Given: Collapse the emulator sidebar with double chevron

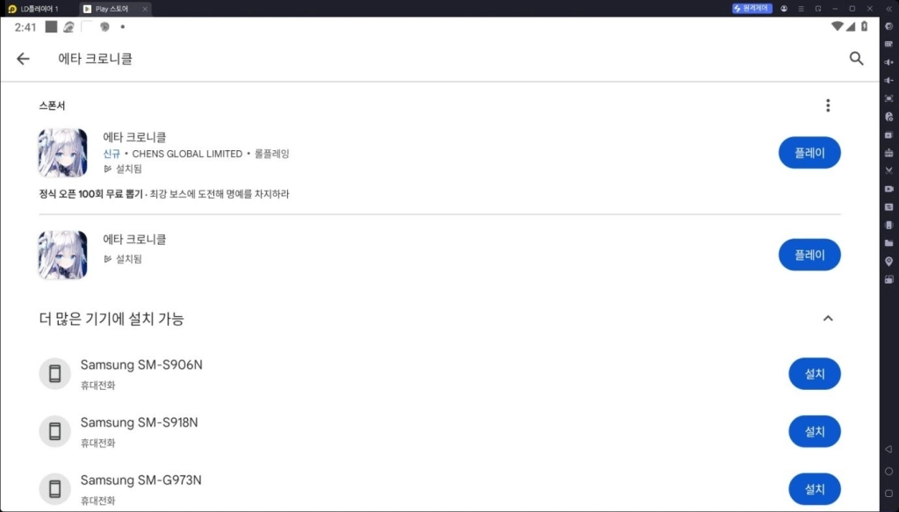Looking at the screenshot, I should pyautogui.click(x=888, y=9).
